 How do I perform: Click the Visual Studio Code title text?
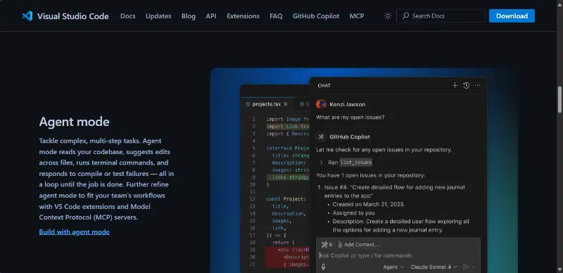click(73, 15)
